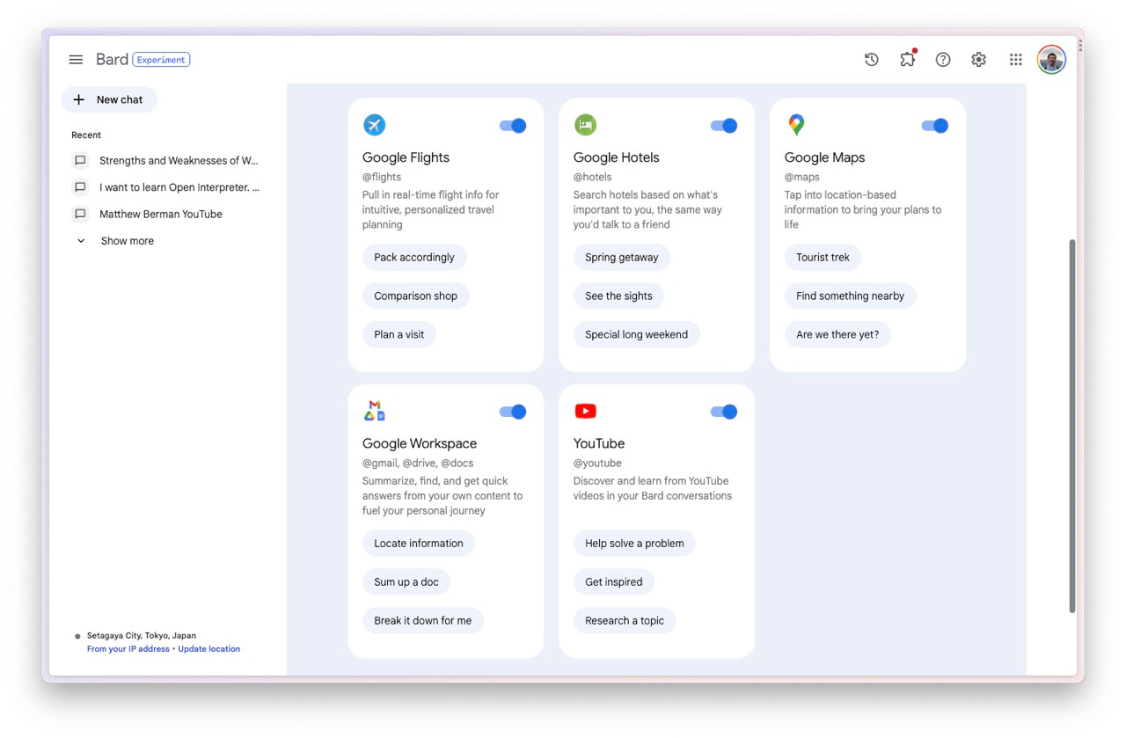The height and width of the screenshot is (738, 1126).
Task: Click chat icon beside Open Interpreter chat
Action: pos(80,187)
